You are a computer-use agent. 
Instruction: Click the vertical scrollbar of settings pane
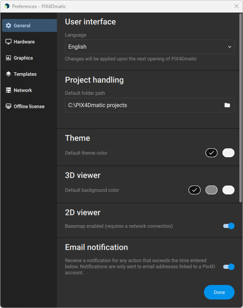tap(241, 108)
